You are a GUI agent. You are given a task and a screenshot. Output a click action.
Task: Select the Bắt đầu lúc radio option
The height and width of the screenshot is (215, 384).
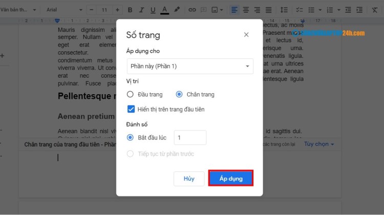(130, 137)
